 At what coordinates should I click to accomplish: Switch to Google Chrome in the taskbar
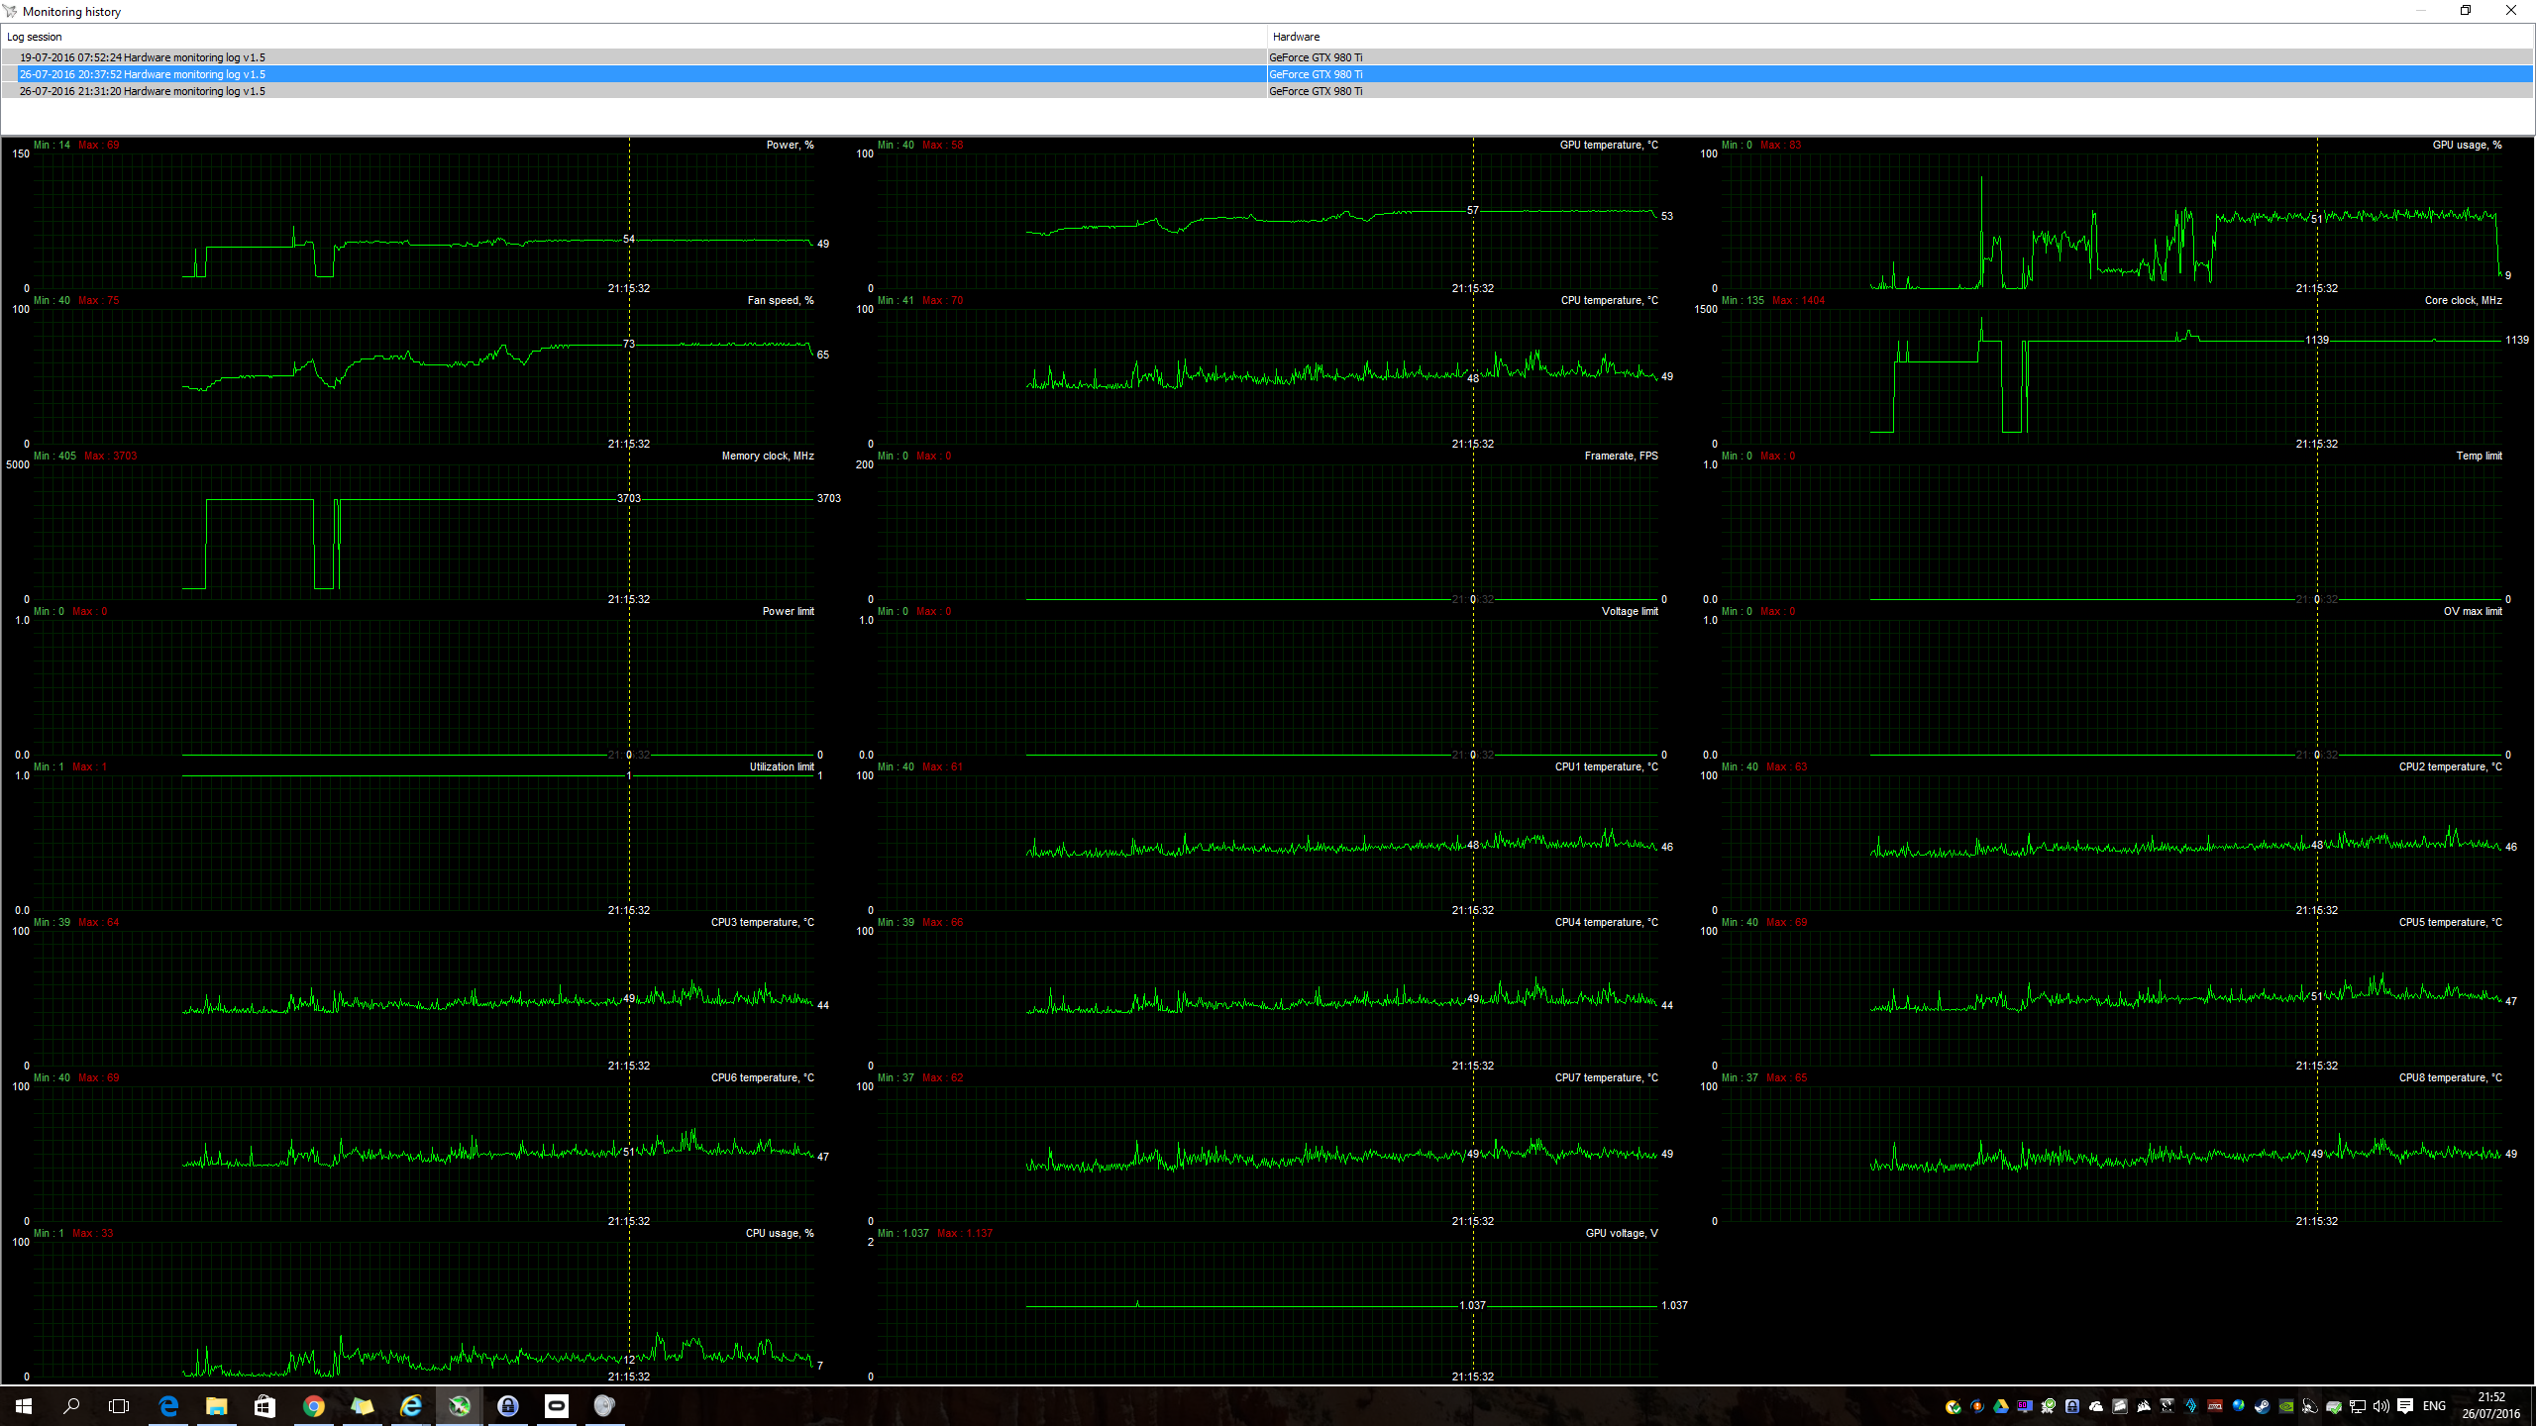pyautogui.click(x=313, y=1406)
